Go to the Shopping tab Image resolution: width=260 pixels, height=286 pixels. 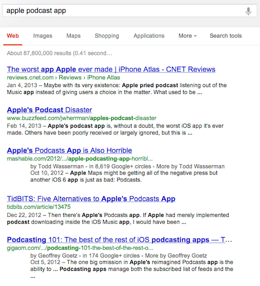(x=107, y=35)
